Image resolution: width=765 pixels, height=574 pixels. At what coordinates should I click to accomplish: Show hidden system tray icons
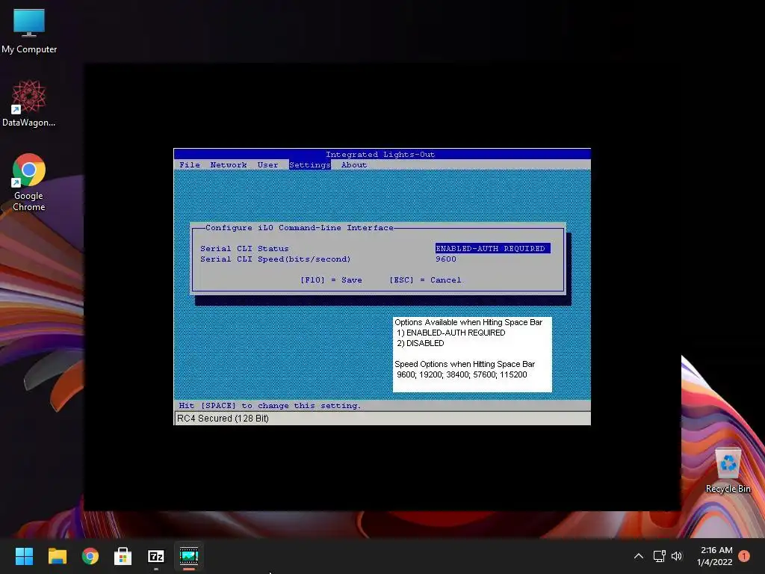coord(639,556)
